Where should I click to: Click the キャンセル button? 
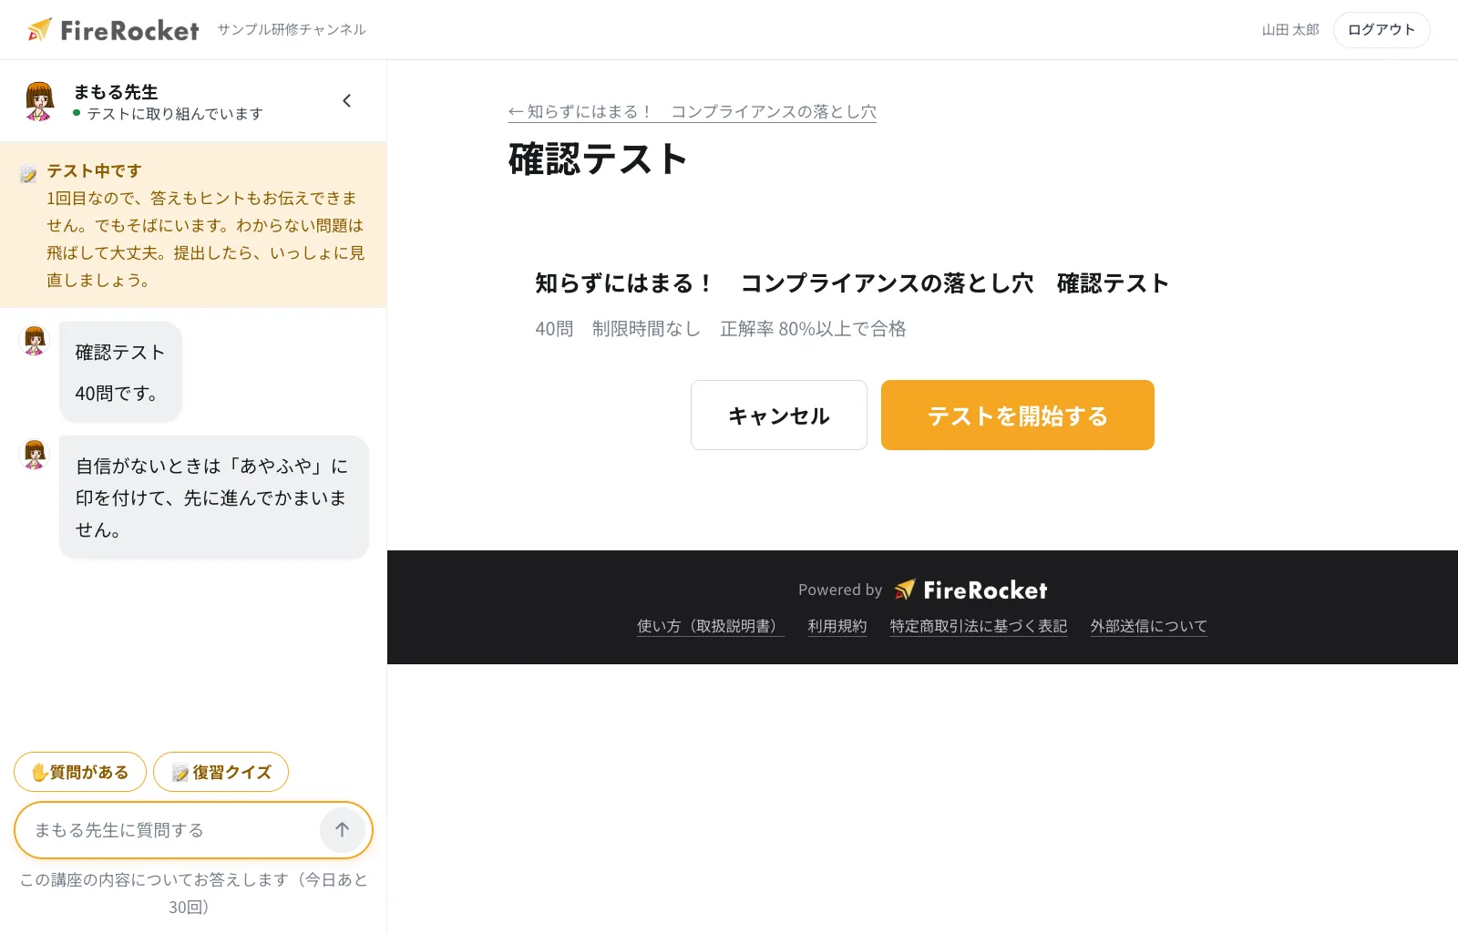779,416
